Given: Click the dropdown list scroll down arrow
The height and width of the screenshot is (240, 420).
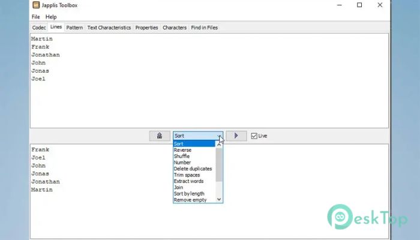Looking at the screenshot, I should [x=219, y=199].
